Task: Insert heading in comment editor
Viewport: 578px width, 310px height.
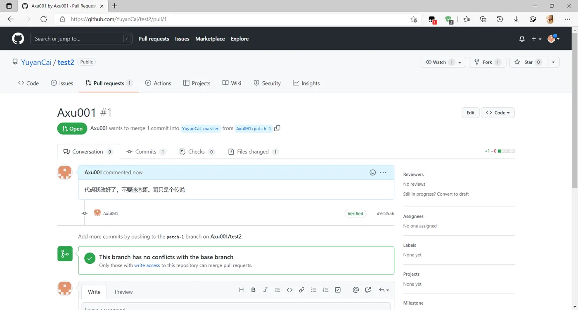Action: (x=242, y=290)
